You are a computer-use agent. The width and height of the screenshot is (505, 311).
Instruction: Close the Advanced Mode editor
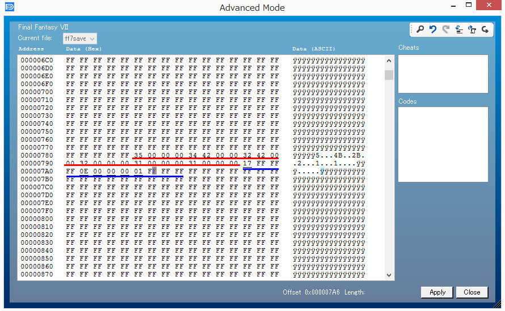pyautogui.click(x=472, y=292)
